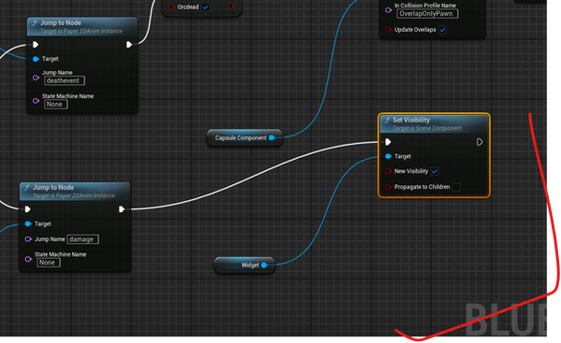This screenshot has width=561, height=343.
Task: Click function icon on deathevent Jump to Node header
Action: pyautogui.click(x=35, y=23)
